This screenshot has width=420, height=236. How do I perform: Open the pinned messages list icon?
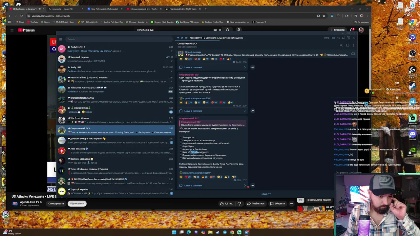pos(353,53)
